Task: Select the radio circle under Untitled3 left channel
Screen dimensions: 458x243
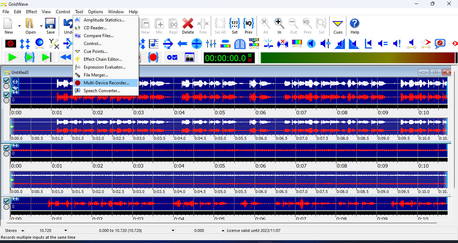Action: pos(6,86)
